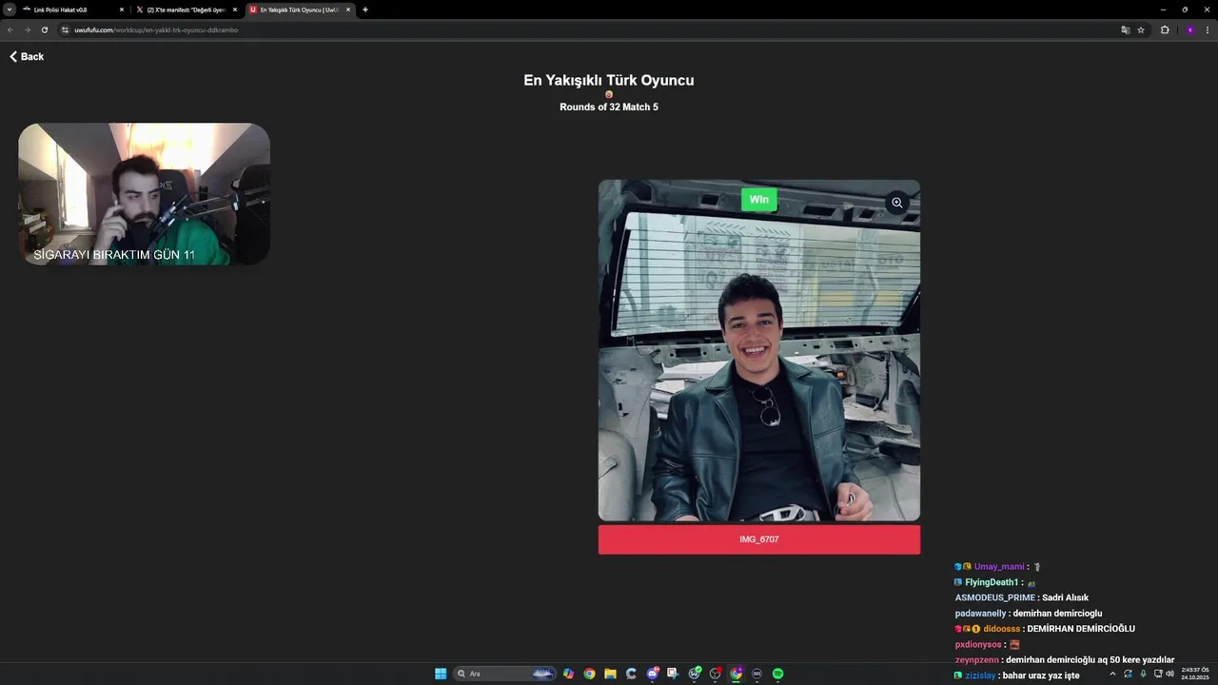Open Chrome three-dot menu

[1208, 29]
